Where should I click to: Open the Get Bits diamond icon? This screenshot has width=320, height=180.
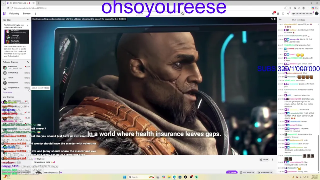point(288,13)
